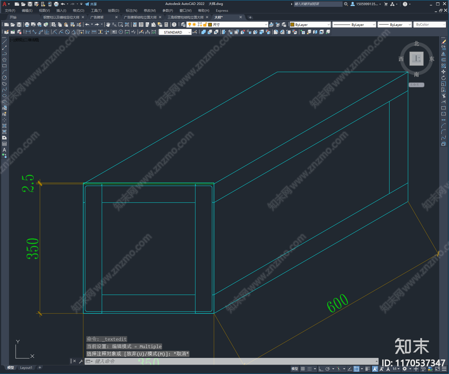Click the 上 face of the ViewCube
This screenshot has width=449, height=374.
tap(416, 59)
